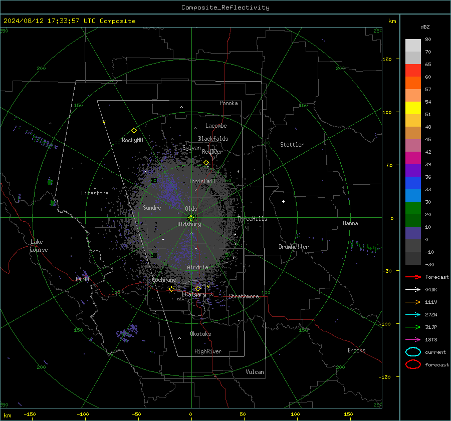
Task: Select the Brooks label
Action: coord(356,350)
